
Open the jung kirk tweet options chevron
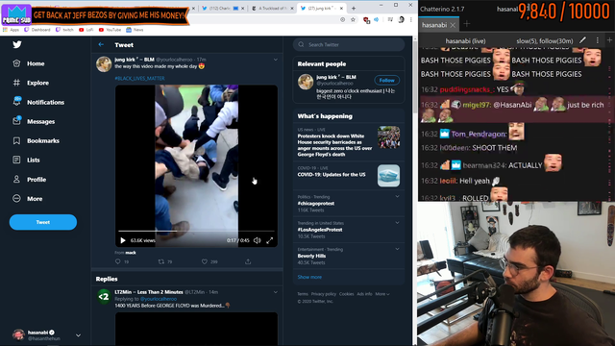[276, 60]
